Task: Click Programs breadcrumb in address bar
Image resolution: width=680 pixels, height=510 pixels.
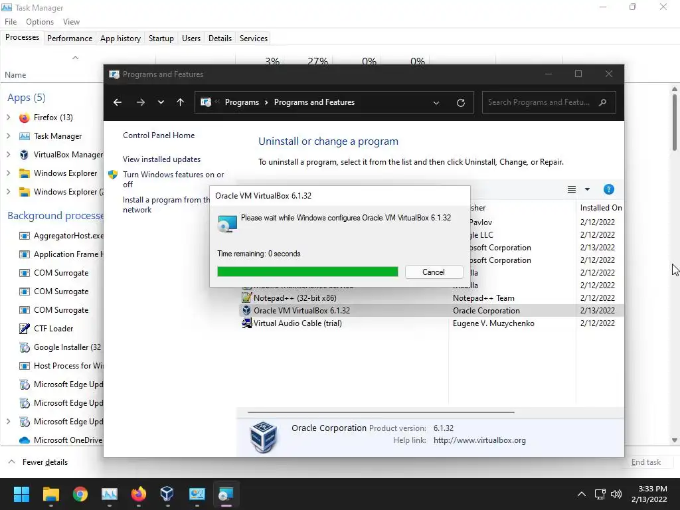Action: tap(242, 102)
